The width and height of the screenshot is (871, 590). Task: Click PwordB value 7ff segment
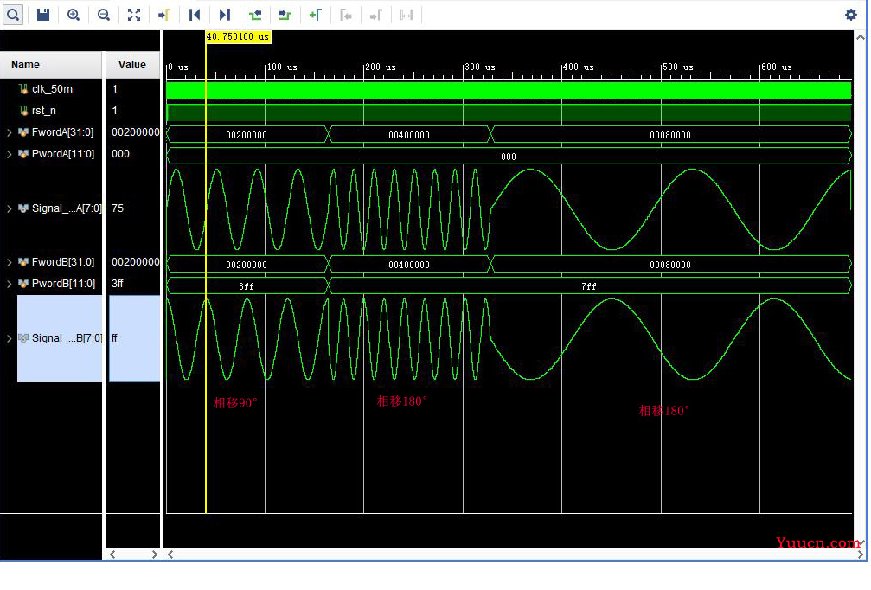pyautogui.click(x=589, y=286)
